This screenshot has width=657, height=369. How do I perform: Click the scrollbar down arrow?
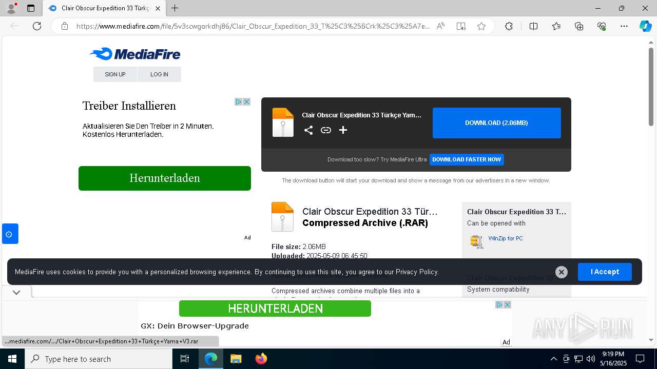click(x=651, y=340)
